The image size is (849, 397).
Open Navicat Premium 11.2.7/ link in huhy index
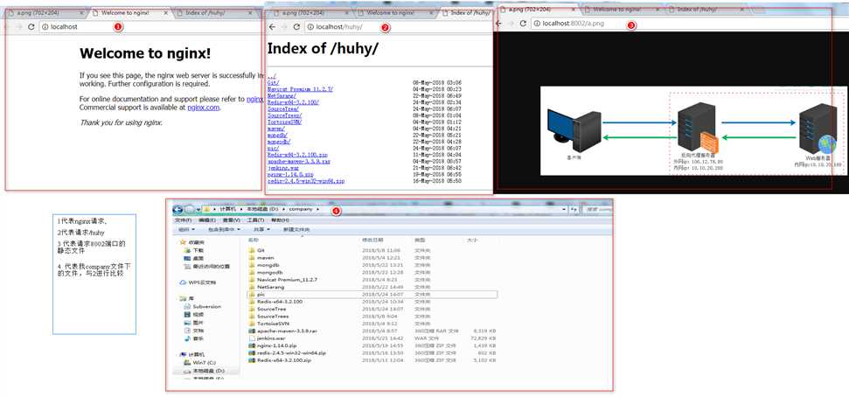click(x=300, y=89)
